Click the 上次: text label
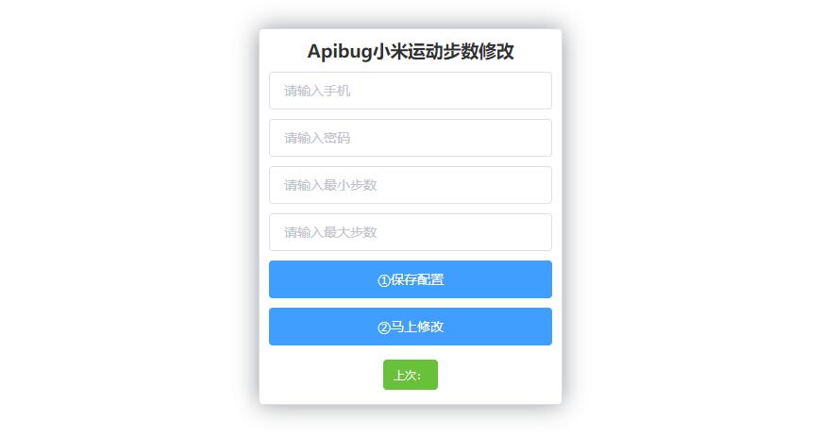The image size is (840, 437). [408, 375]
